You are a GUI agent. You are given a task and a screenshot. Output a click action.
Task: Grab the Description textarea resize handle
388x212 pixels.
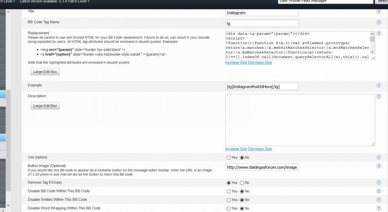click(373, 144)
